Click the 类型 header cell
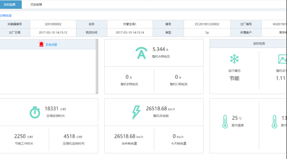 168,32
